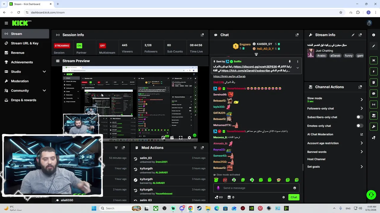The image size is (380, 213).
Task: Open the user avatar in top right
Action: coord(369,23)
